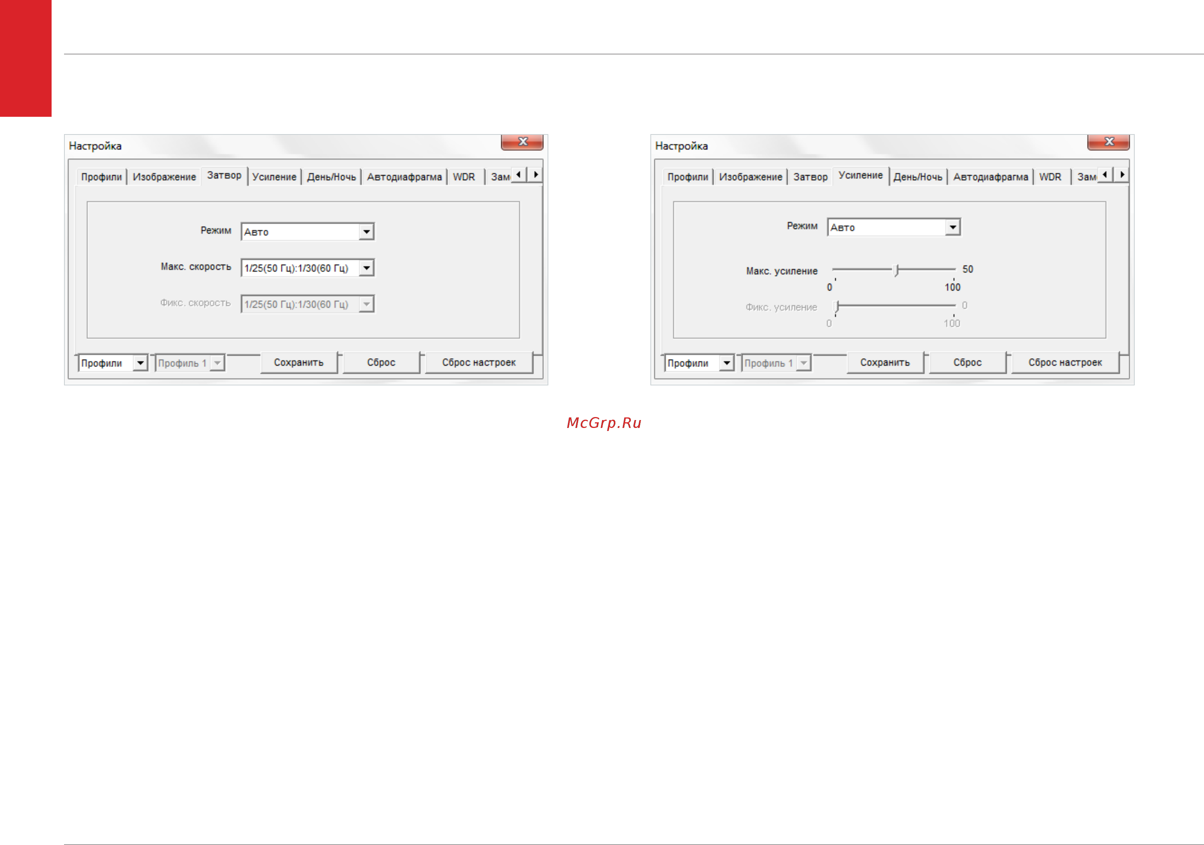Screen dimensions: 1204x845
Task: Click the McGrp.Ru link
Action: tap(604, 423)
